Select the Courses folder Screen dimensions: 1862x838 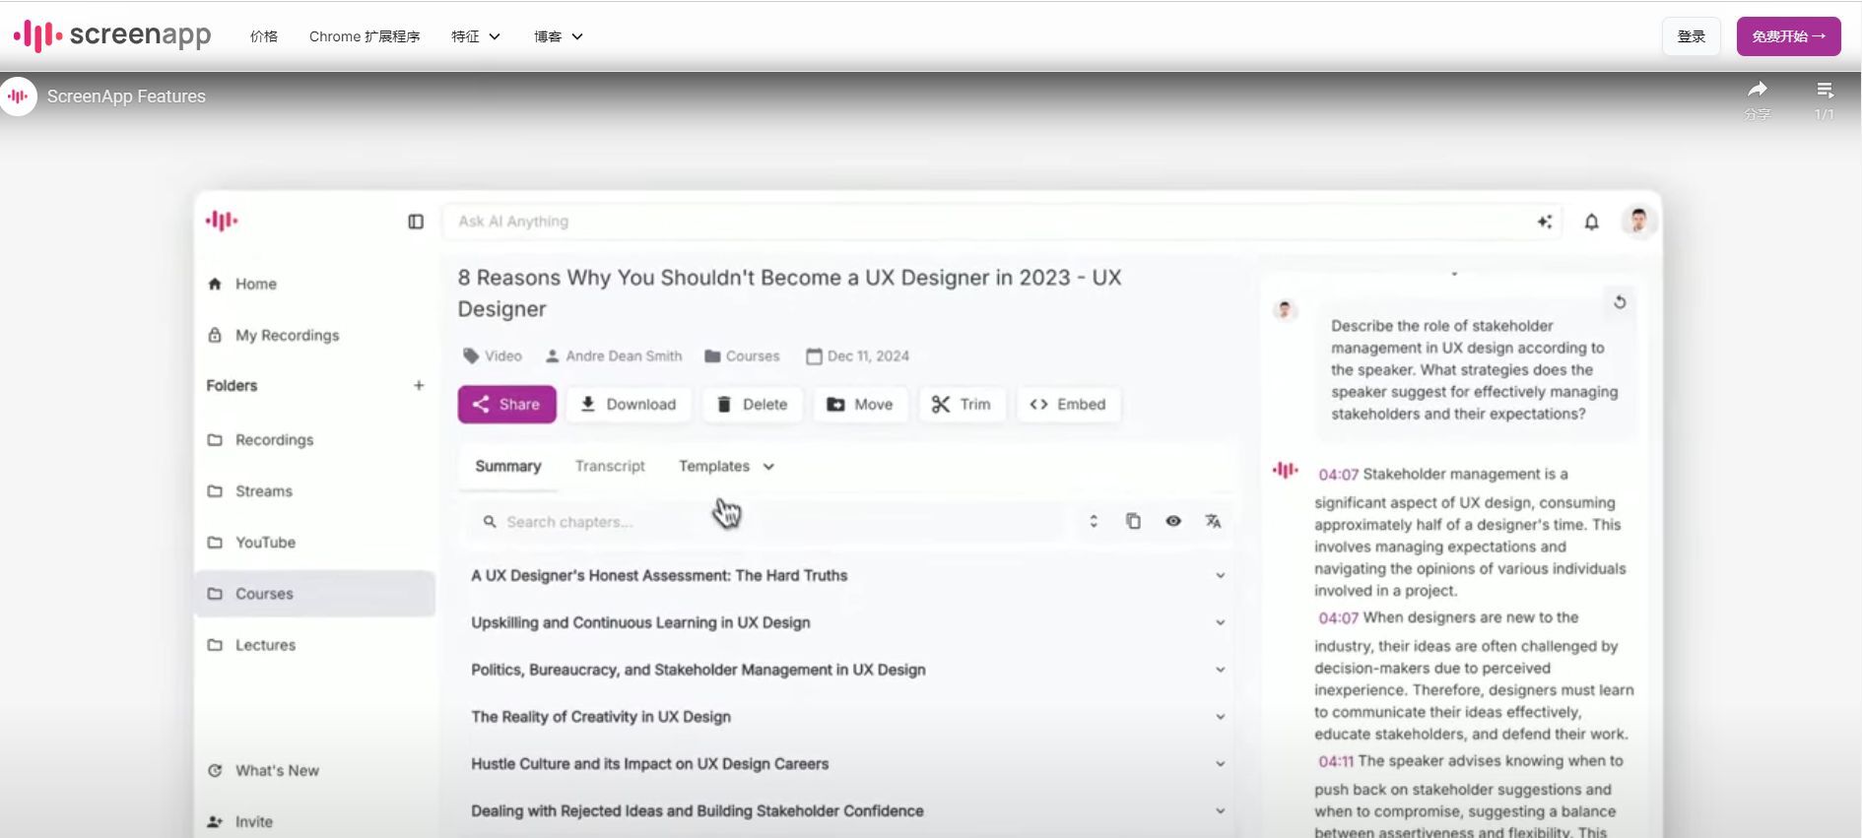click(314, 594)
